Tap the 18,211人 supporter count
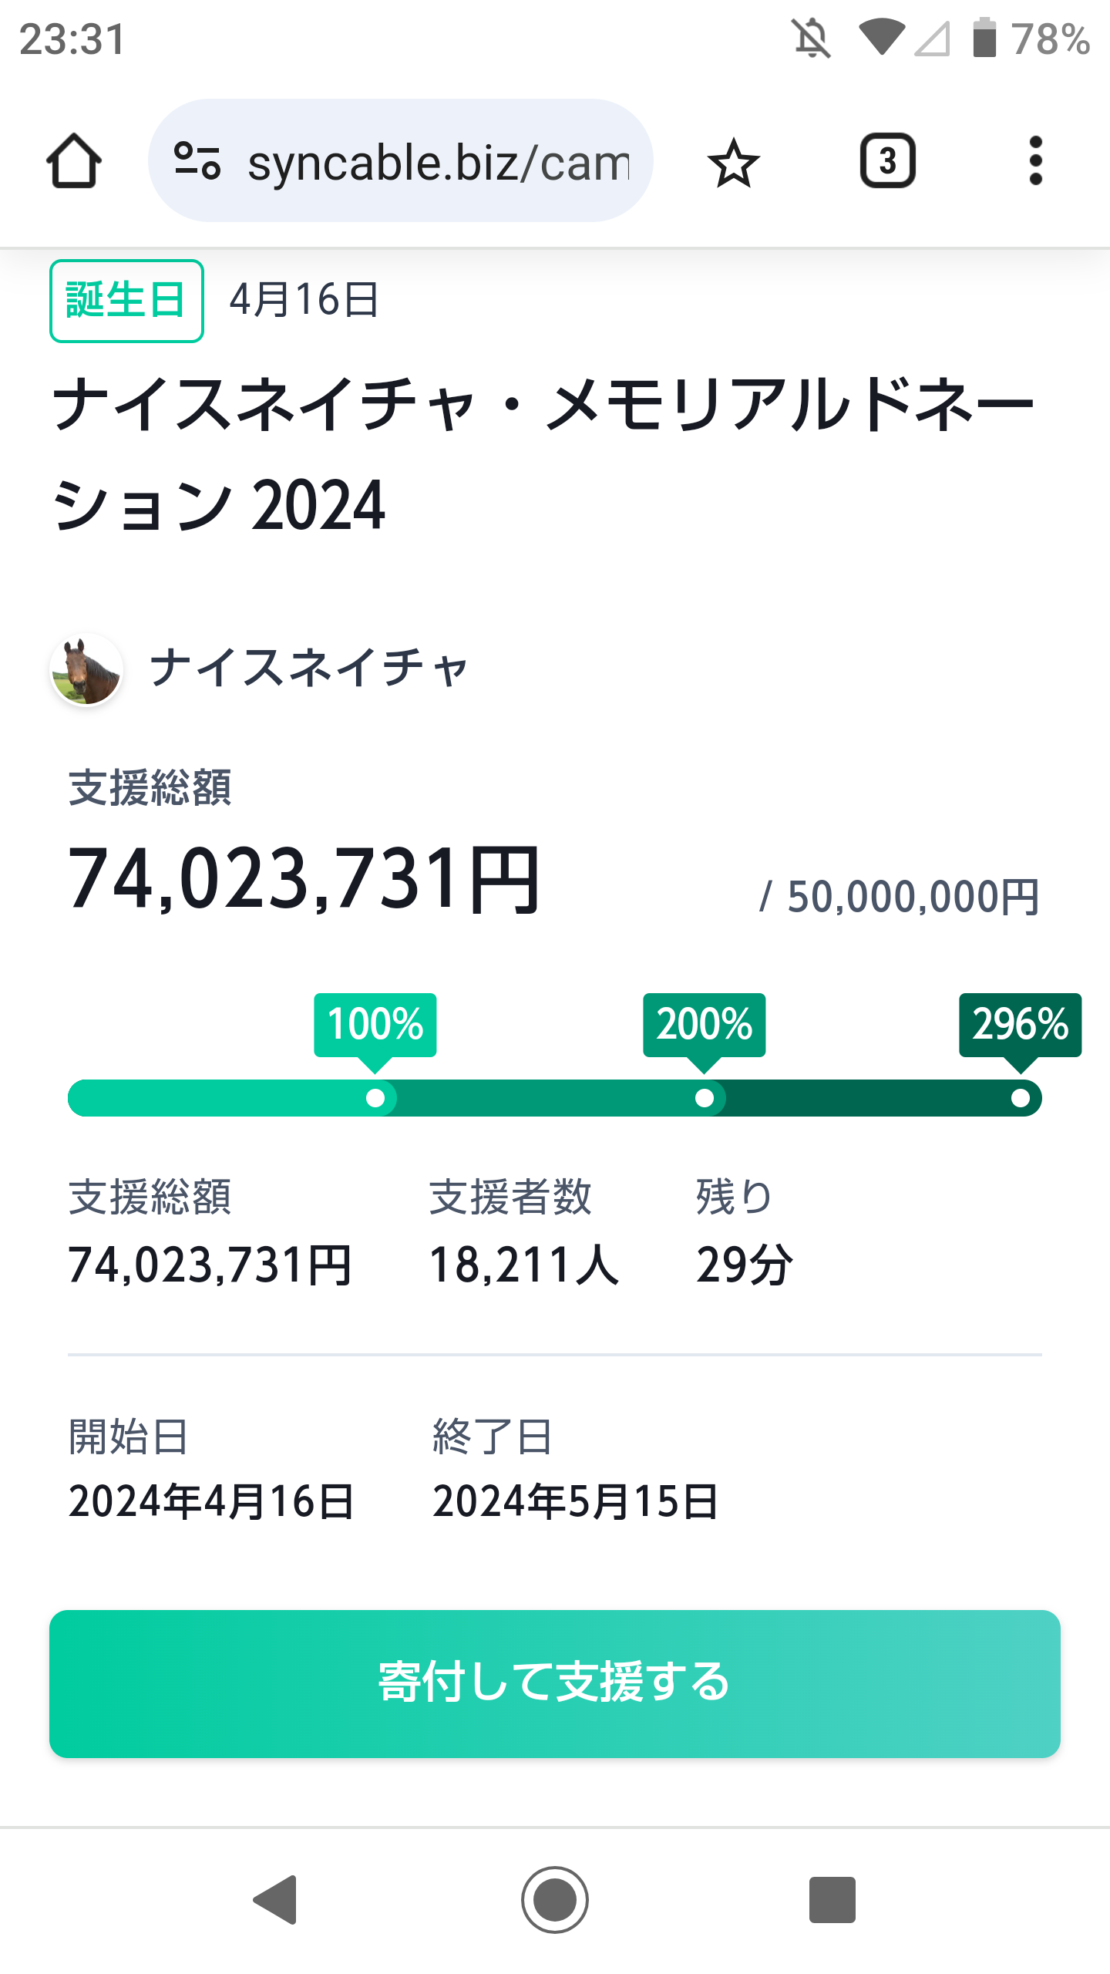This screenshot has width=1110, height=1974. 523,1265
